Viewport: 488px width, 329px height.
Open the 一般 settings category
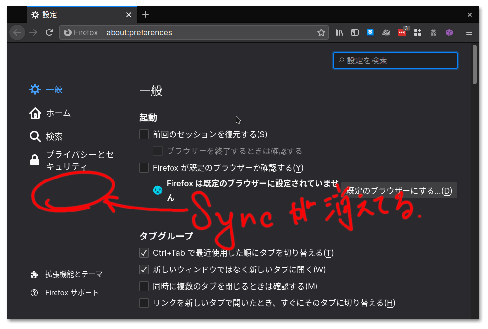[x=47, y=90]
